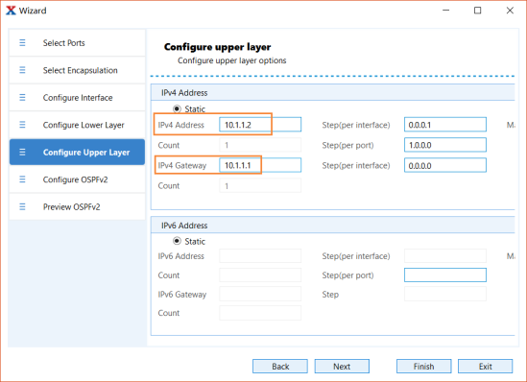Click the IPv6 Step(per port) field
Screen dimensions: 527x382
pos(445,275)
